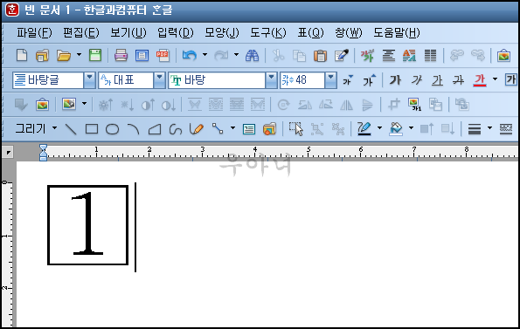Select the ellipse drawing tool
The image size is (520, 329).
pyautogui.click(x=113, y=129)
